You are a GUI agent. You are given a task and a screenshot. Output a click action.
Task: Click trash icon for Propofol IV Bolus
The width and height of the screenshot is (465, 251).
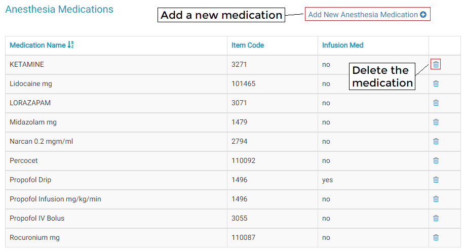pos(436,218)
